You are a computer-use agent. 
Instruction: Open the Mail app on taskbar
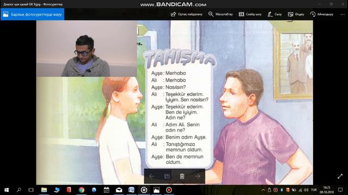click(119, 190)
